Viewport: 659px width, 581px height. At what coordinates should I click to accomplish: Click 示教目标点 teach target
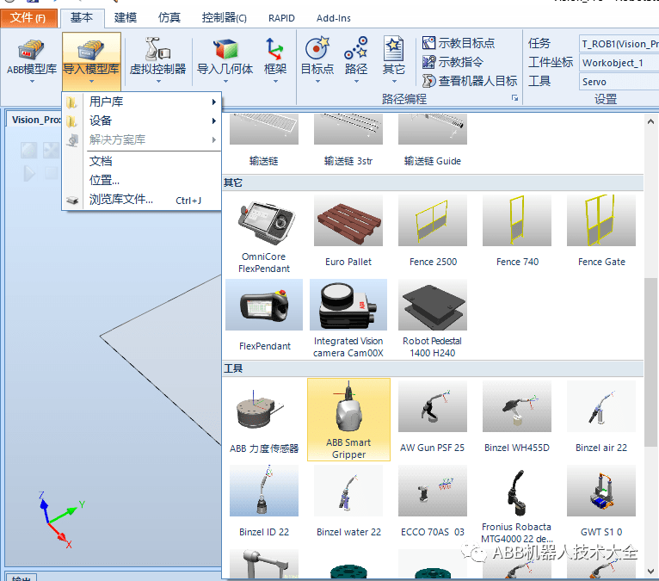[459, 43]
